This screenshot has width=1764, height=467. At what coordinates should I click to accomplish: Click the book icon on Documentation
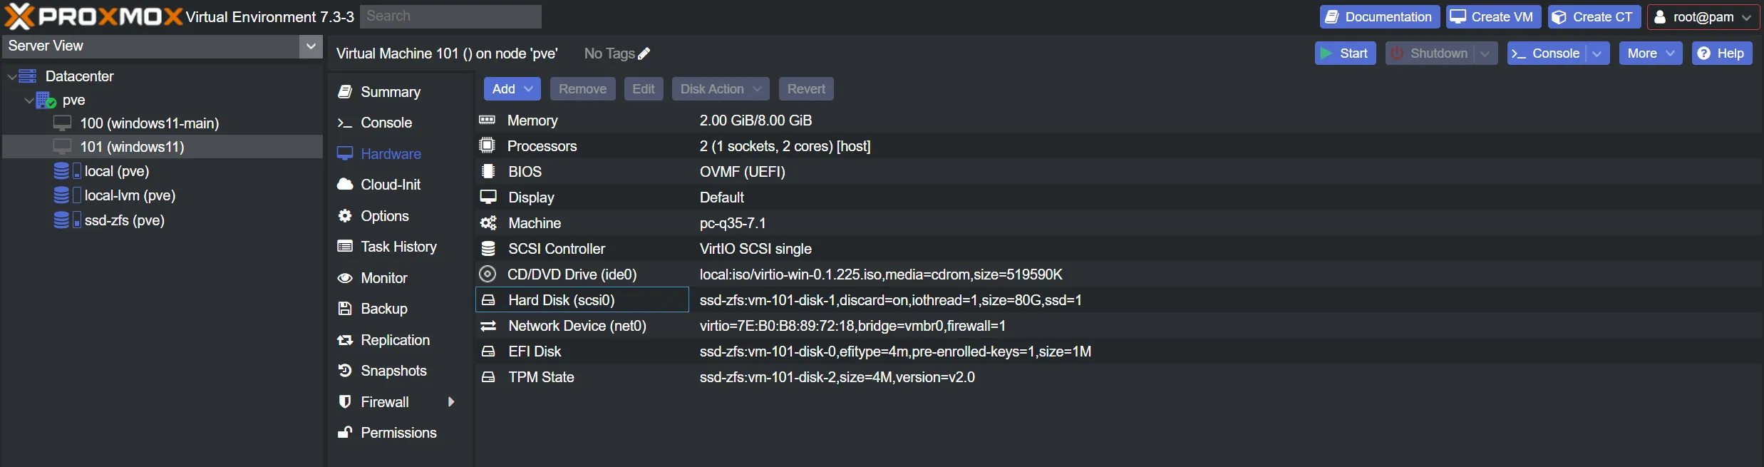(x=1331, y=17)
